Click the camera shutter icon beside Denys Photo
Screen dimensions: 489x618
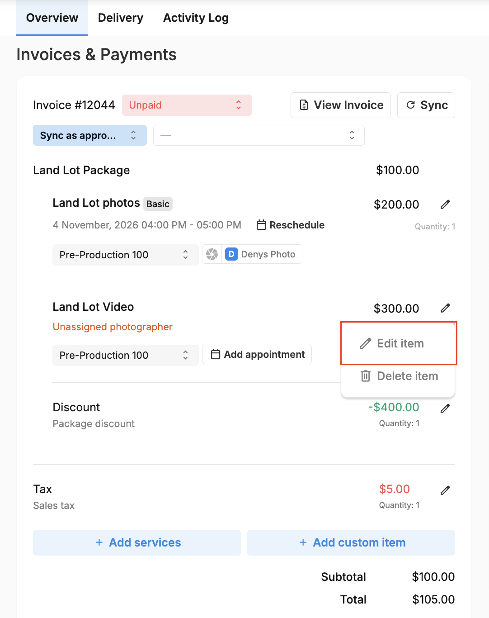(212, 254)
